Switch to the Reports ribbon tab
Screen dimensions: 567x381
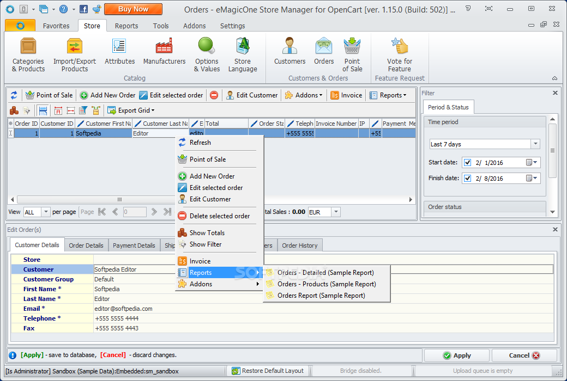126,26
